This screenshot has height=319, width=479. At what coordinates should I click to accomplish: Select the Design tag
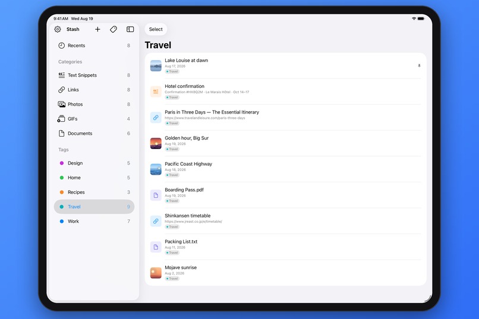(94, 163)
